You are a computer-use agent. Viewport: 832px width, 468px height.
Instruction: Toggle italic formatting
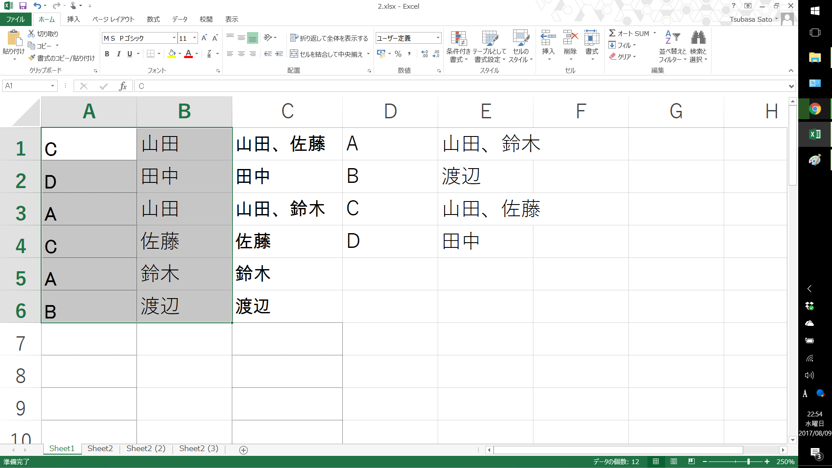(x=118, y=54)
